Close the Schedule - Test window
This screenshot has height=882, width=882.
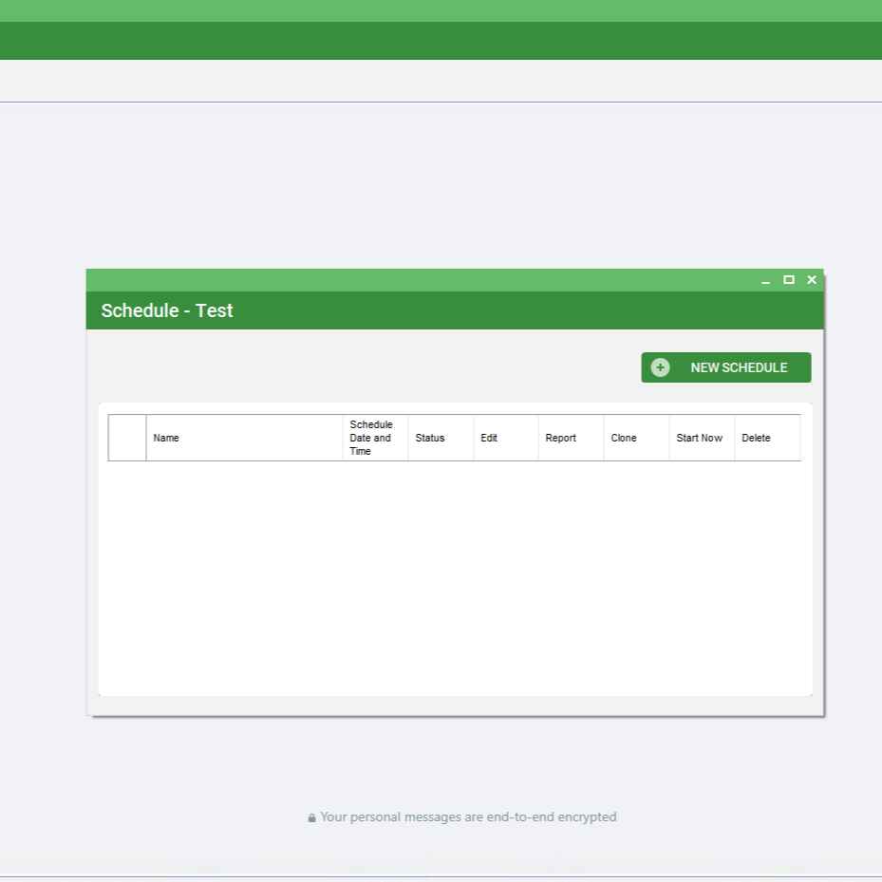[812, 279]
